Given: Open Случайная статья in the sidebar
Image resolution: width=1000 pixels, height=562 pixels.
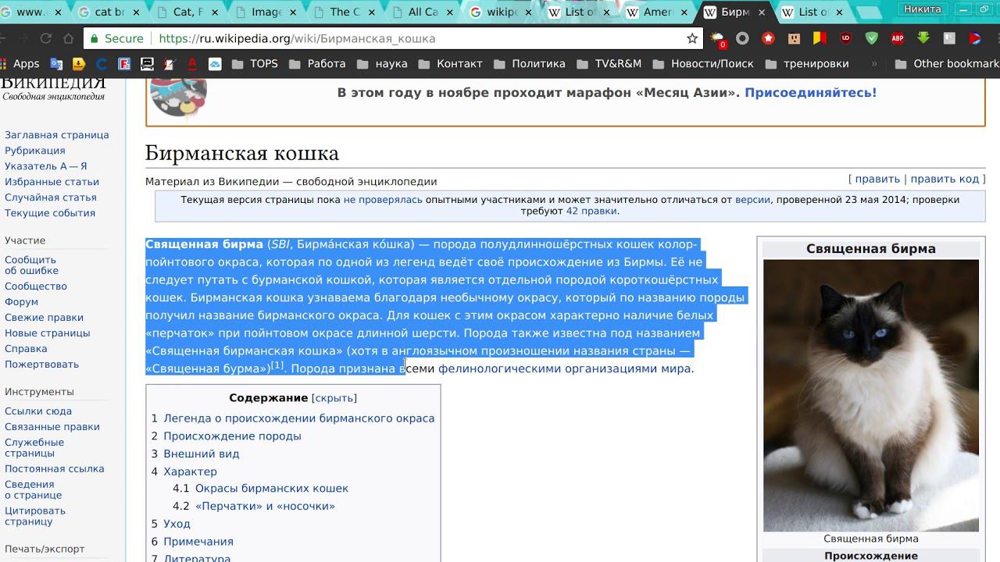Looking at the screenshot, I should click(51, 197).
